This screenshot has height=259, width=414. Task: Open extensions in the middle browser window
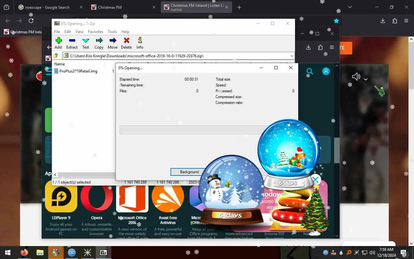(320, 47)
